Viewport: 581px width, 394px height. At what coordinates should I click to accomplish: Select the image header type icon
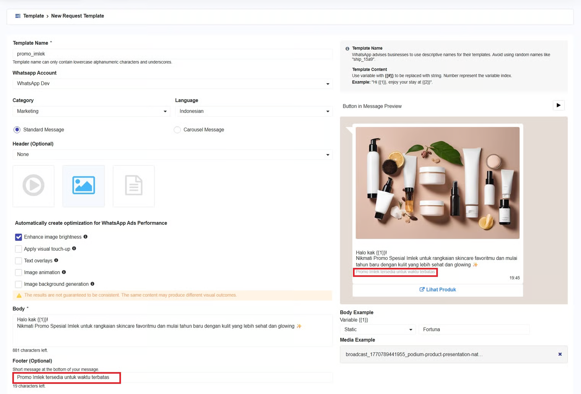[x=84, y=186]
